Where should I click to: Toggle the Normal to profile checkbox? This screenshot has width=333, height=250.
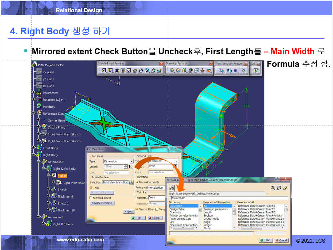(x=137, y=182)
